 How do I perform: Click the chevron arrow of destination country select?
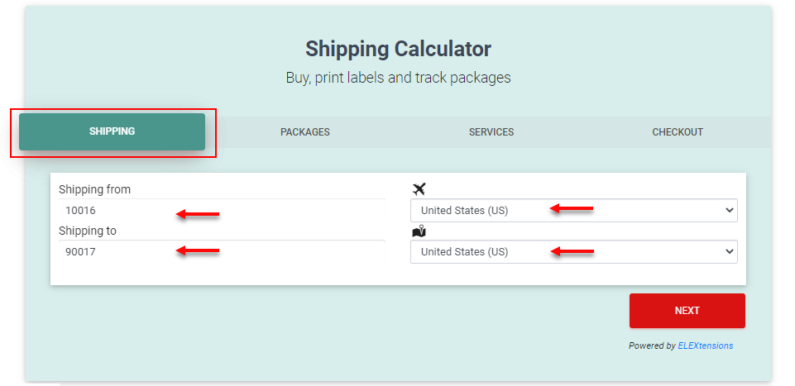click(x=729, y=252)
